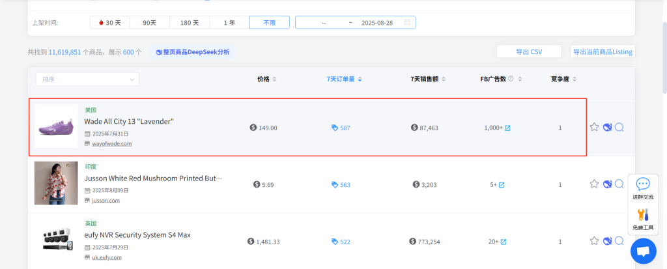667x269 pixels.
Task: Sort by 价格 column header
Action: pos(266,79)
